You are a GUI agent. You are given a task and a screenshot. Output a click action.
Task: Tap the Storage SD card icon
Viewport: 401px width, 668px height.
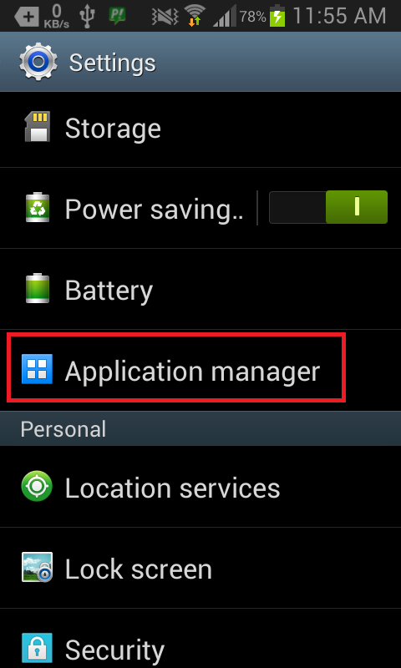click(x=37, y=127)
